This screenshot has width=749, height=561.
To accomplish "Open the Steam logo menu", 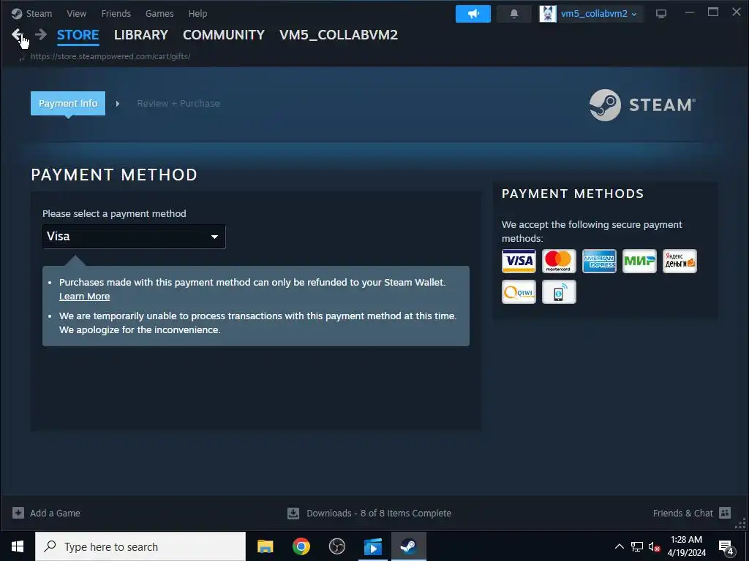I will click(x=17, y=14).
